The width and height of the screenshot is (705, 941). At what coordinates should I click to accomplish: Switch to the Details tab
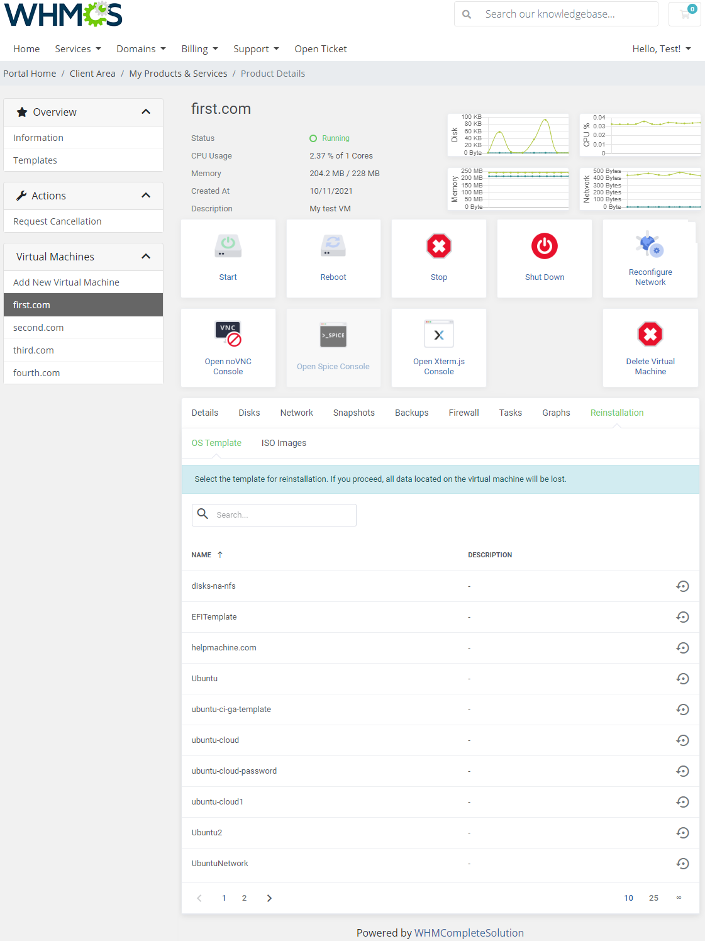pyautogui.click(x=205, y=413)
